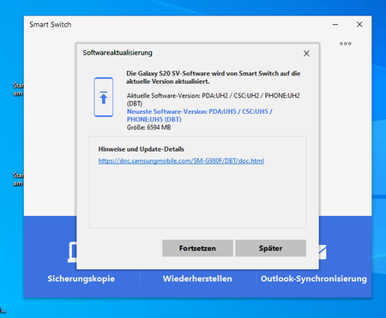Image resolution: width=386 pixels, height=318 pixels.
Task: Click the 'Neueste Software-Version' blue text
Action: (x=200, y=116)
